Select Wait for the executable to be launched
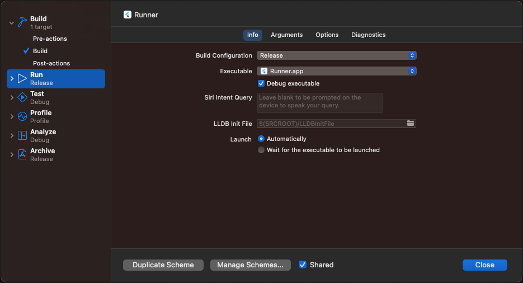This screenshot has height=283, width=523. click(261, 150)
